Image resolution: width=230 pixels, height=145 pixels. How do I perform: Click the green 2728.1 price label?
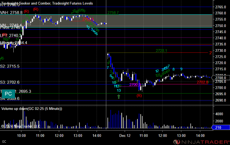(x=161, y=50)
